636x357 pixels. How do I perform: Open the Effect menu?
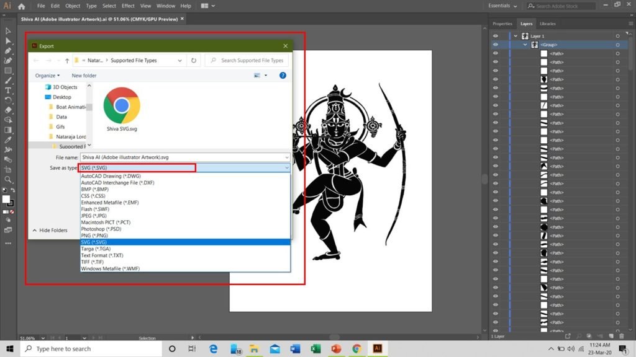(x=128, y=6)
